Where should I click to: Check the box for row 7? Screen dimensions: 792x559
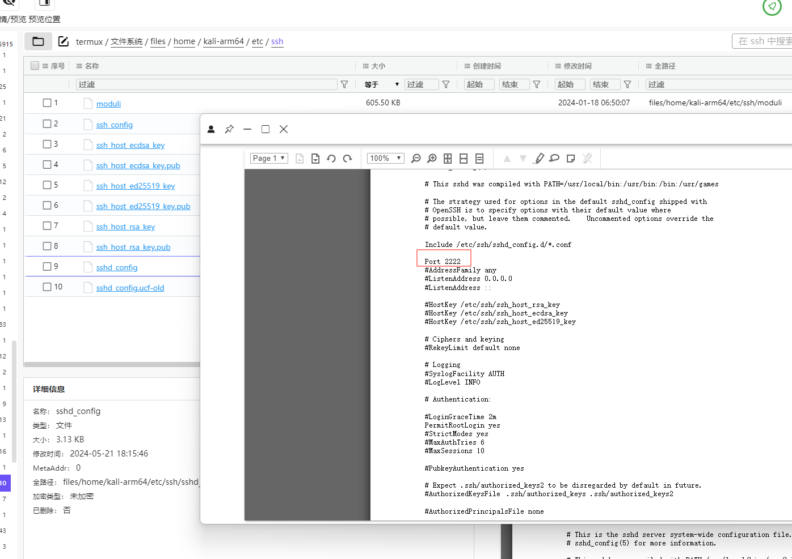pos(47,225)
